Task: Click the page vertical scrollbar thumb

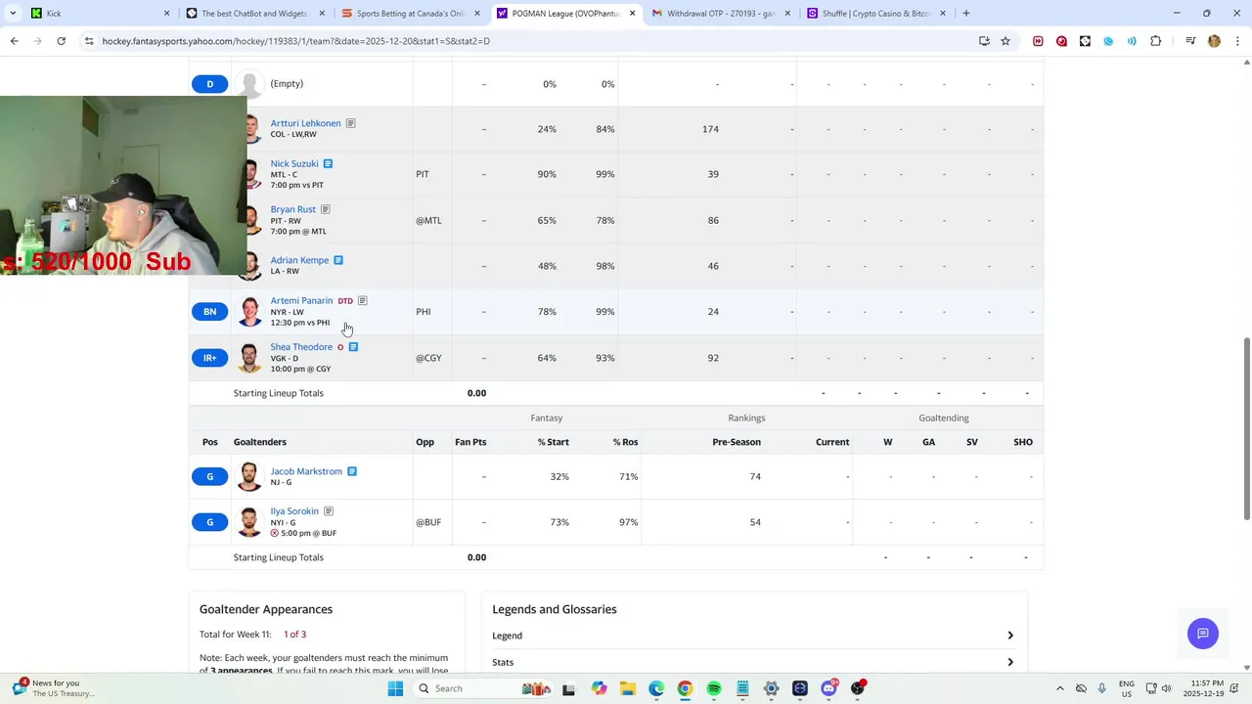Action: point(1246,428)
